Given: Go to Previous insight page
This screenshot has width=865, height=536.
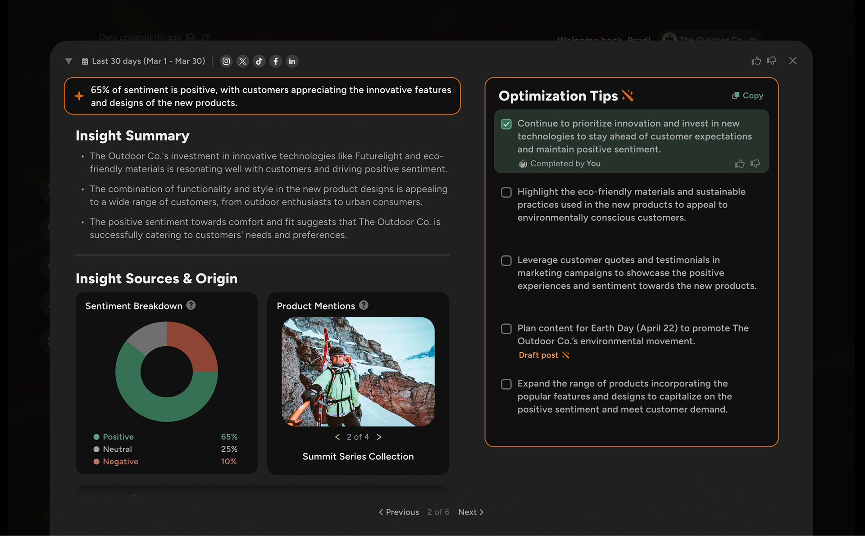Looking at the screenshot, I should [399, 512].
